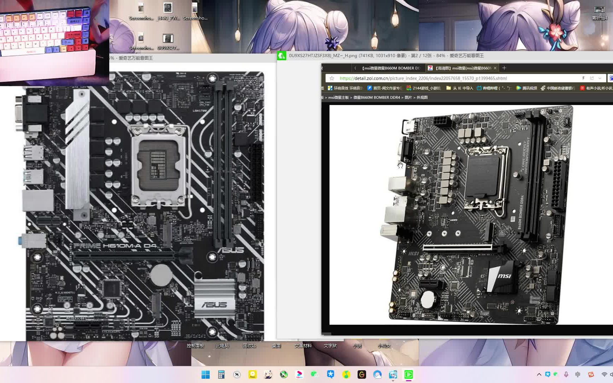
Task: Select the 小仙女 desktop folder
Action: (384, 346)
